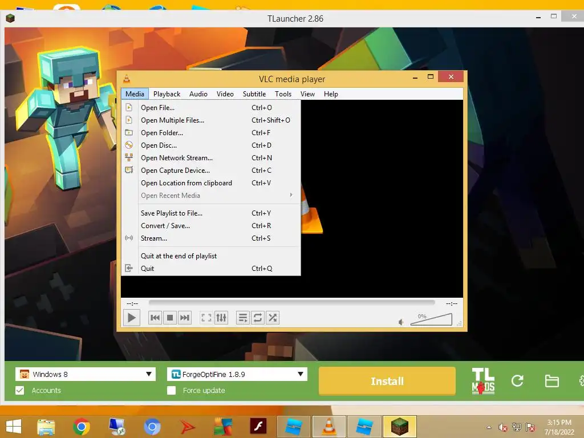Mute audio via speaker icon
The image size is (584, 438).
[401, 322]
